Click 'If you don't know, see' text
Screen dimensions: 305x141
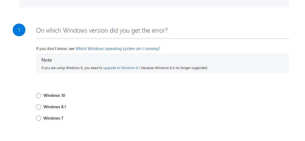coord(55,49)
